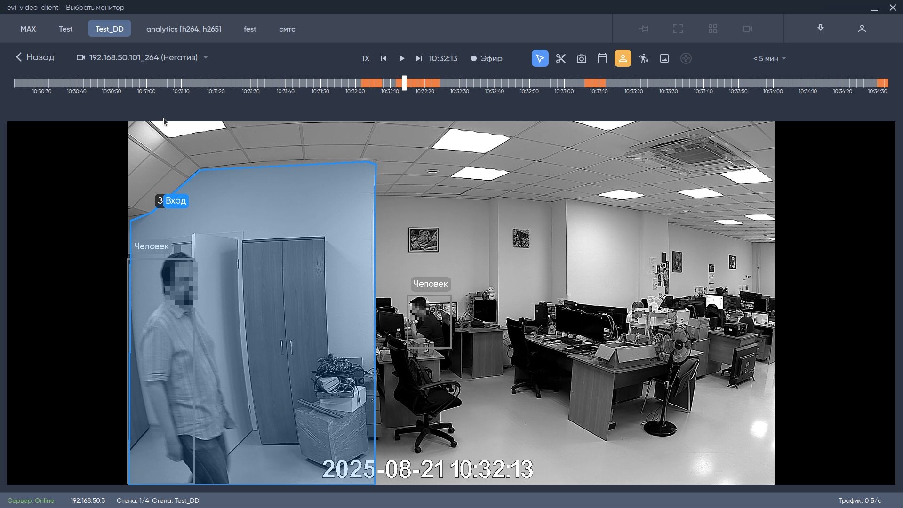Image resolution: width=903 pixels, height=508 pixels.
Task: Change the 1X playback speed
Action: point(366,58)
